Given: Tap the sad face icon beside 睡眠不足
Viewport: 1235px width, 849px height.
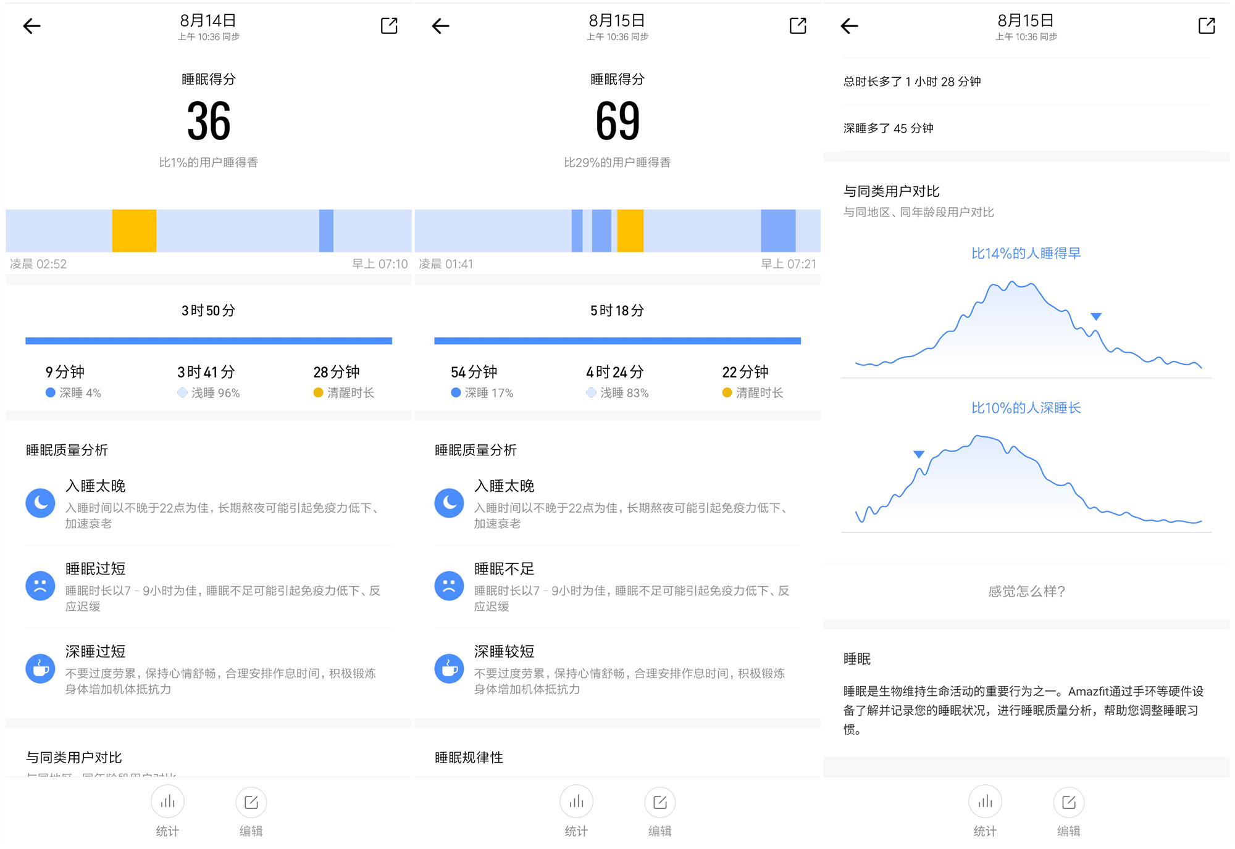Looking at the screenshot, I should [448, 587].
